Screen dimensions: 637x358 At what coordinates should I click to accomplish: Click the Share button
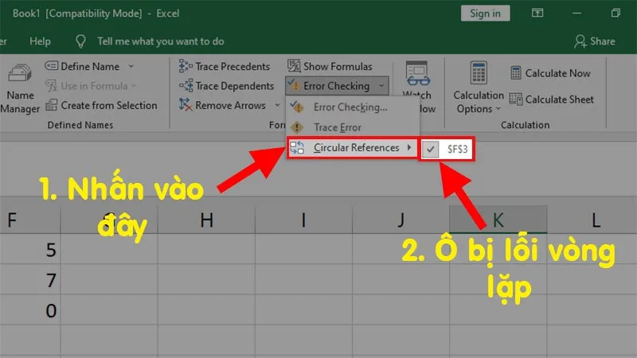(594, 41)
